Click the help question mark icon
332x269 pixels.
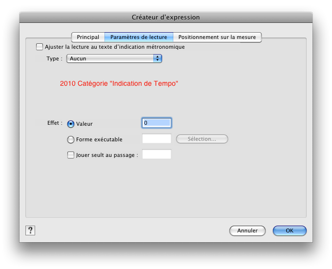coord(30,231)
